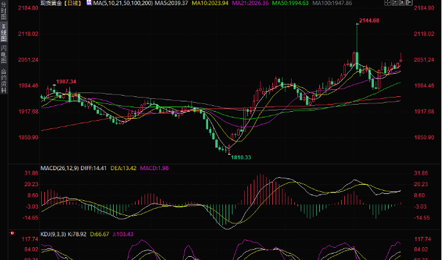Click the left-axis 2051.24 price level

point(29,60)
